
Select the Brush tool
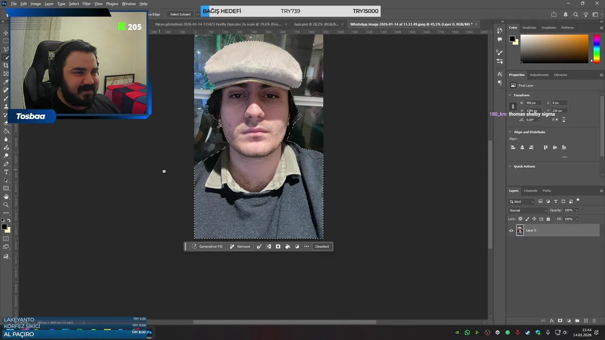[6, 98]
